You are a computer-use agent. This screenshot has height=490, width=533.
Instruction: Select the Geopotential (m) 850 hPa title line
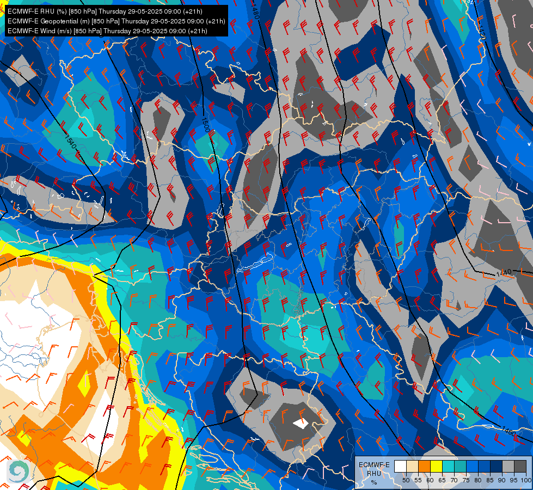[x=117, y=21]
